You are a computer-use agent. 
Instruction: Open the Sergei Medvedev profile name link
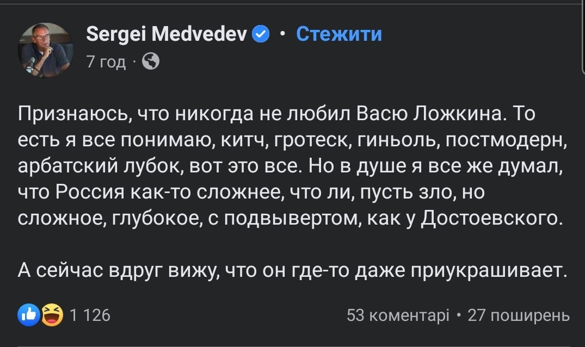click(x=167, y=35)
